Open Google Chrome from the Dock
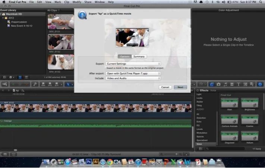Screen dimensions: 265x168 pos(110,162)
